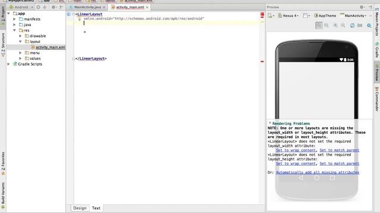Image resolution: width=380 pixels, height=213 pixels.
Task: Click the red error stripe indicator at top
Action: tap(262, 14)
